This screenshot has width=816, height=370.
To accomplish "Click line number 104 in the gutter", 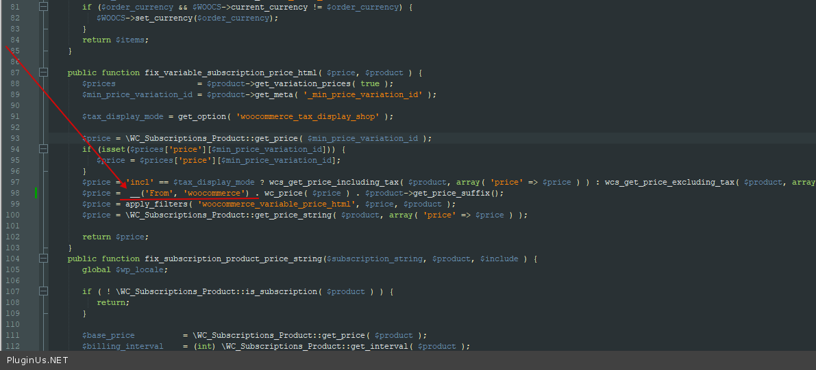I will (15, 259).
